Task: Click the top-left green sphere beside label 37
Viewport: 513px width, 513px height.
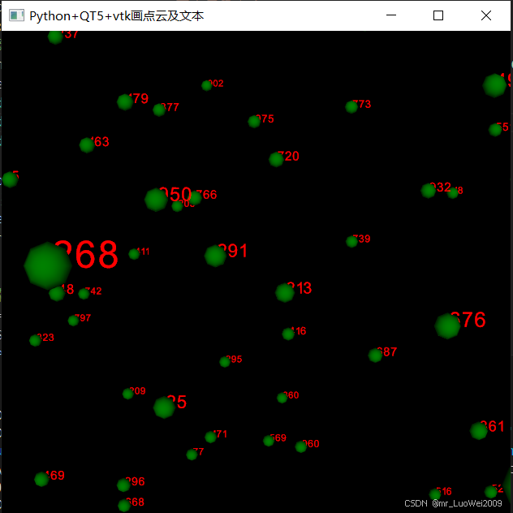Action: (x=55, y=37)
